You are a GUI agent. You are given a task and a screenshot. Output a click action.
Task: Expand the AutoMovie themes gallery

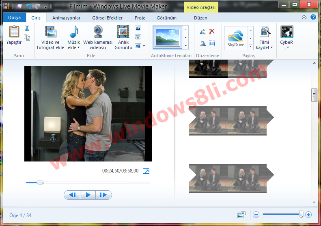pyautogui.click(x=186, y=45)
